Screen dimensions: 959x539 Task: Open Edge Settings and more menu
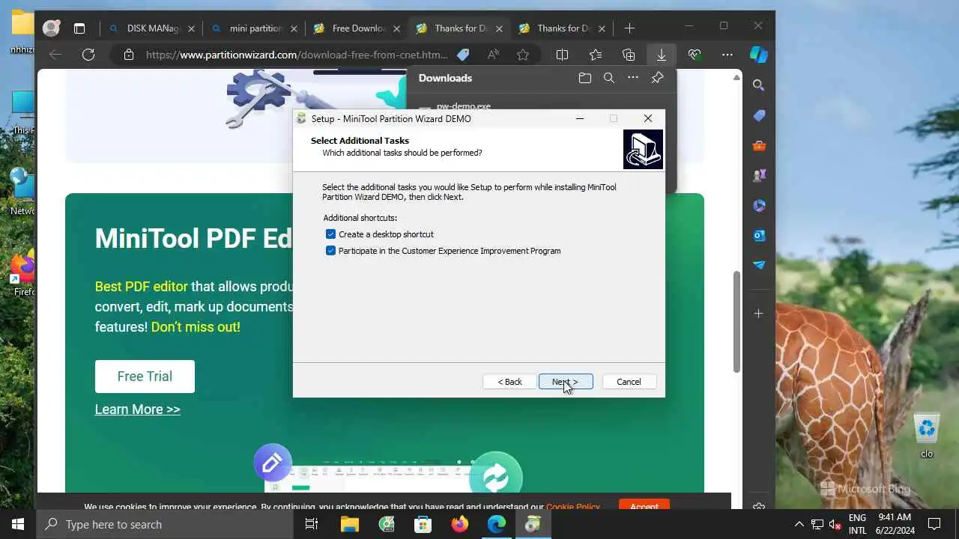[x=727, y=55]
